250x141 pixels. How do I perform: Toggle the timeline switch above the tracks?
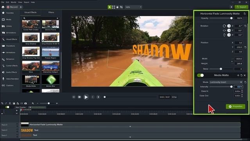[7, 107]
